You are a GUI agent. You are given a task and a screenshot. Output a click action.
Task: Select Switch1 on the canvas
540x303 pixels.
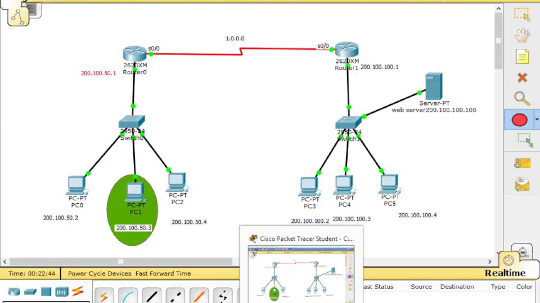click(x=348, y=123)
